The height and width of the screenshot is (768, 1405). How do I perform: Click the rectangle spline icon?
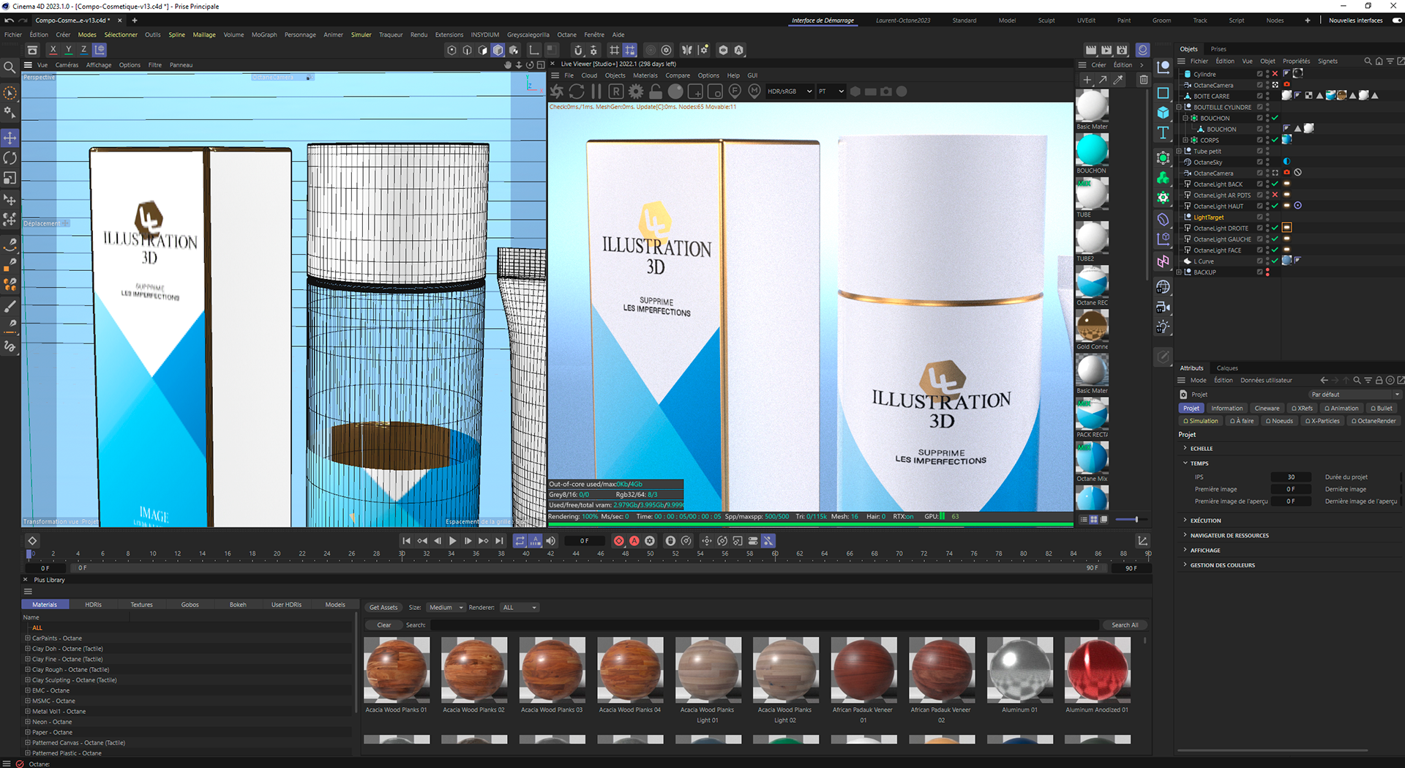pos(1163,93)
